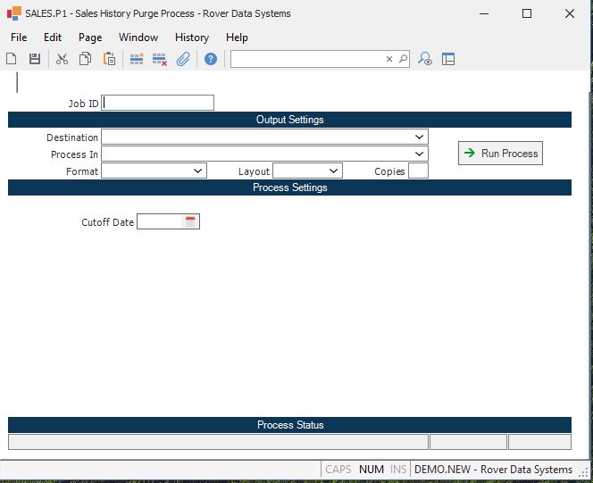593x483 pixels.
Task: Open the Layout dropdown list
Action: (x=333, y=171)
